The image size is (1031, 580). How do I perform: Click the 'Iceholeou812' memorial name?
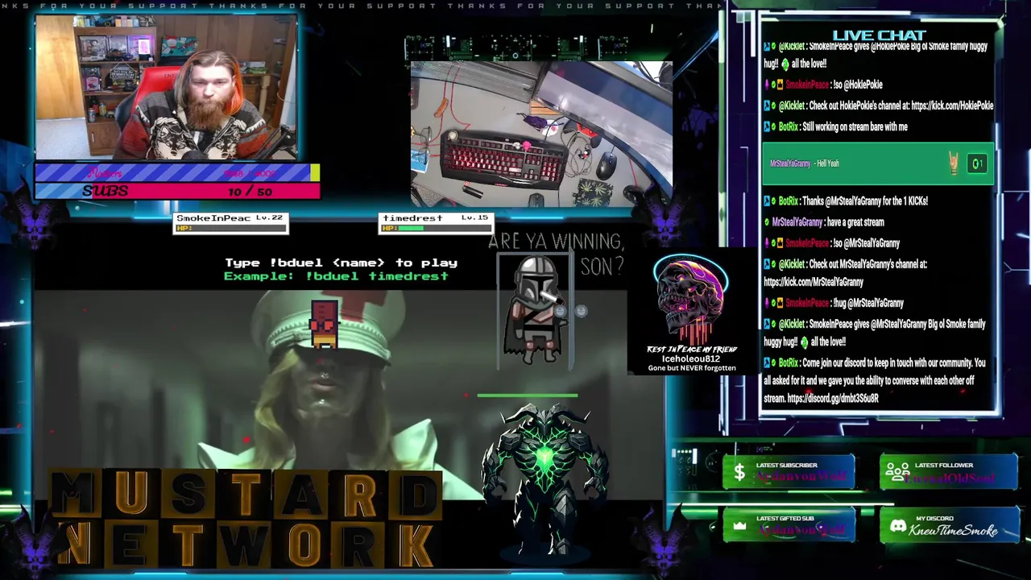[691, 358]
